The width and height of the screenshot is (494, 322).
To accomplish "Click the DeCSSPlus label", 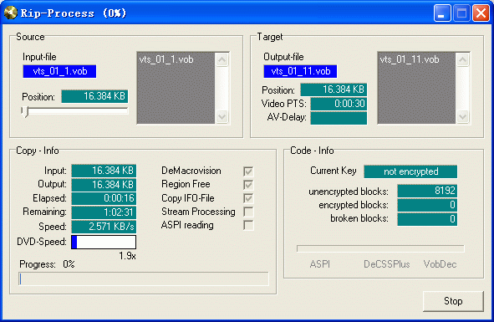I will 386,264.
